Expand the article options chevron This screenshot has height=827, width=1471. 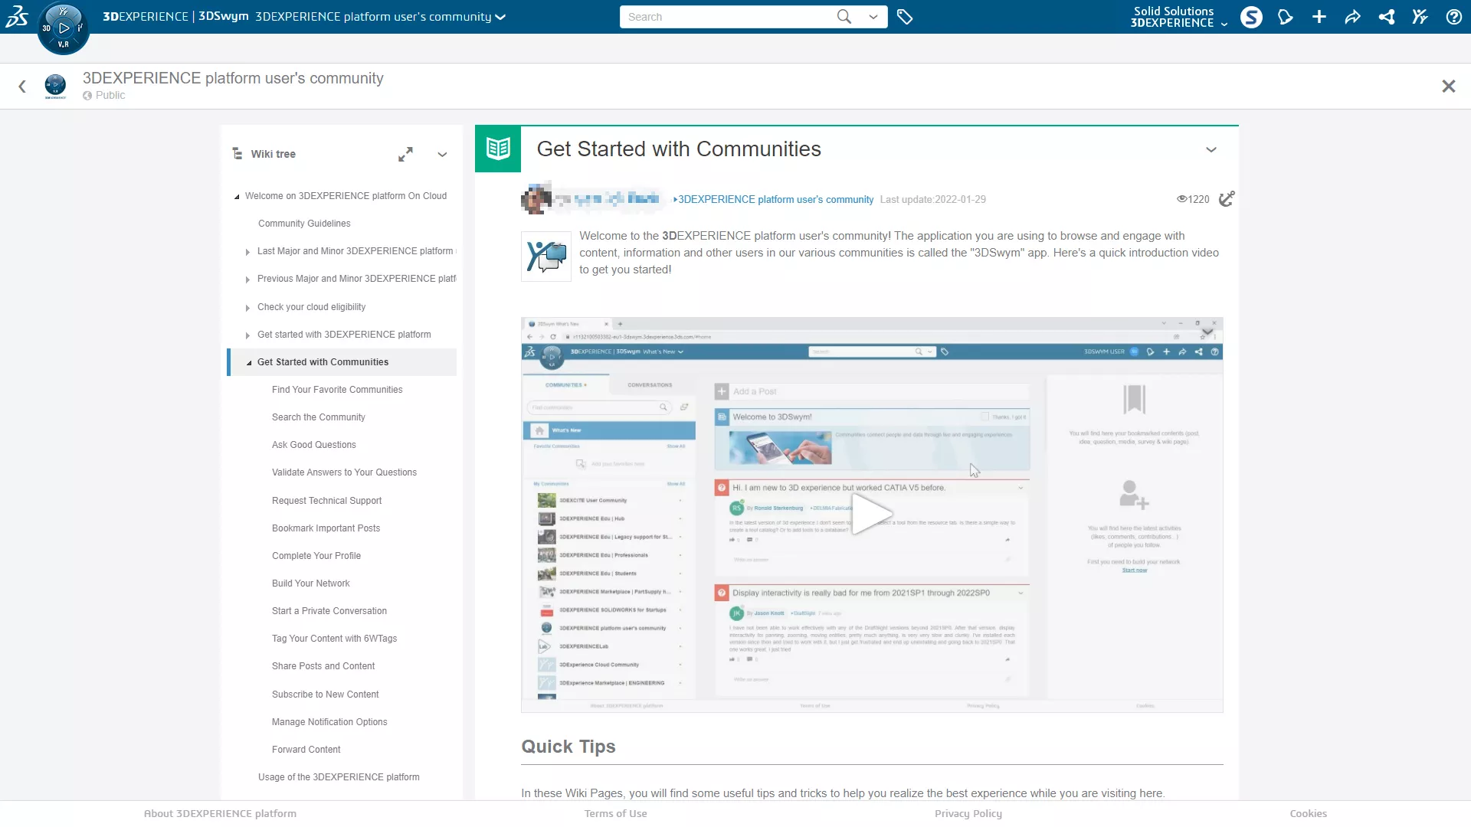(1211, 149)
